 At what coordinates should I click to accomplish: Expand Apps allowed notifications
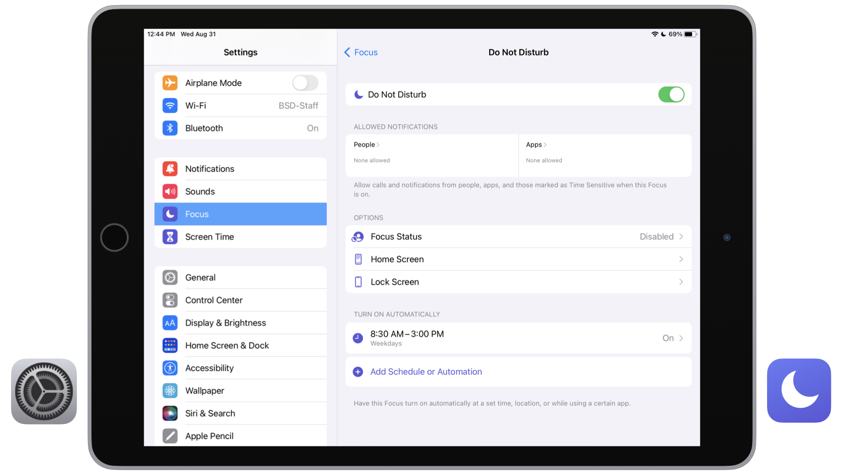536,145
